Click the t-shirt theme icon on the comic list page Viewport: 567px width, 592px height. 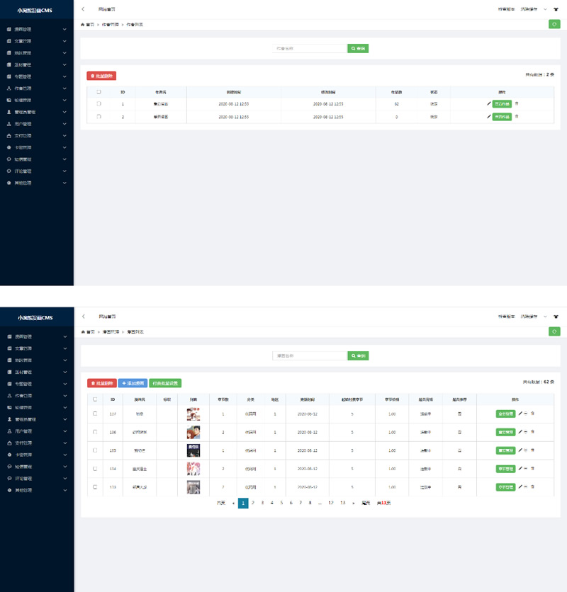[x=556, y=317]
